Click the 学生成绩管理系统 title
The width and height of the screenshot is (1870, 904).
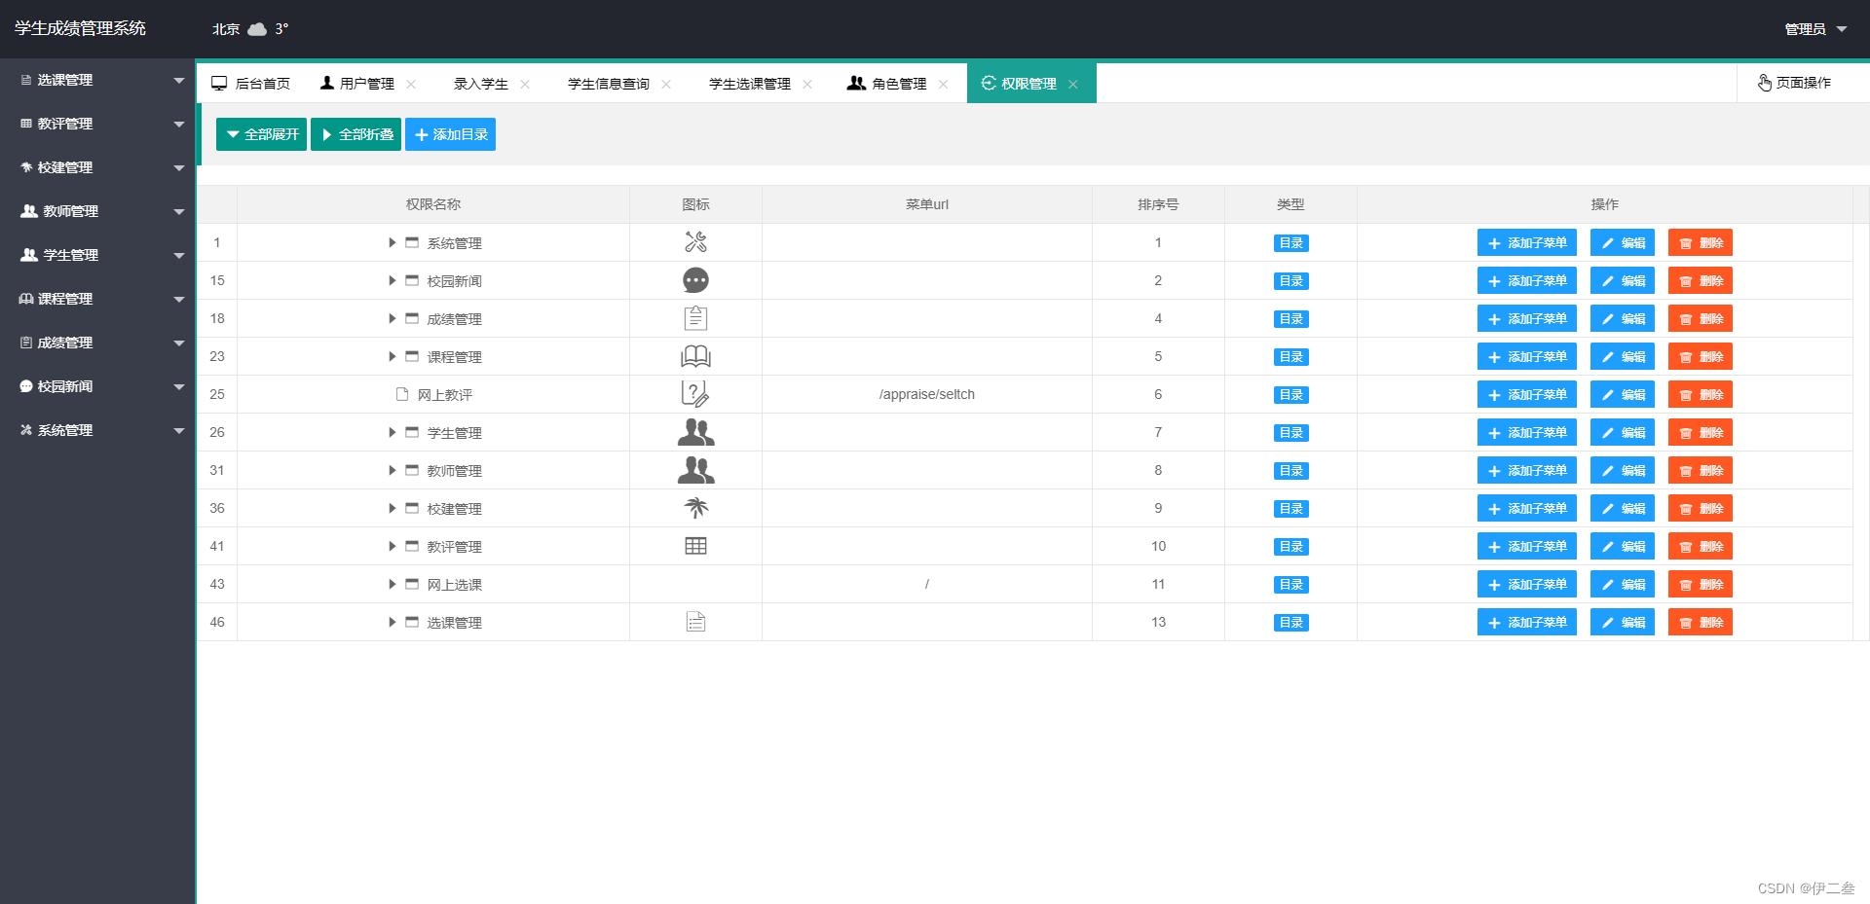coord(80,28)
